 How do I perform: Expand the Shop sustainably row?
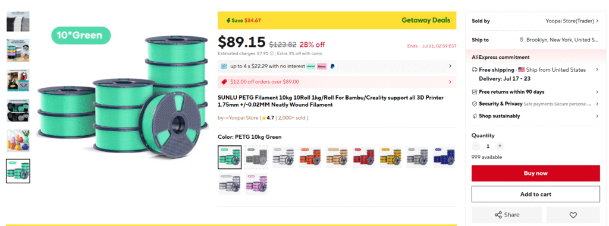(535, 116)
